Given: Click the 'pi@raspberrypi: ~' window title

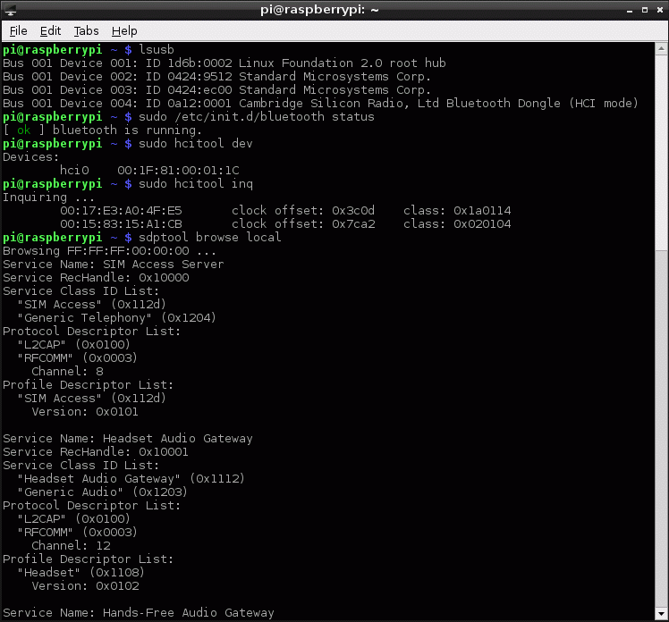Looking at the screenshot, I should tap(334, 10).
